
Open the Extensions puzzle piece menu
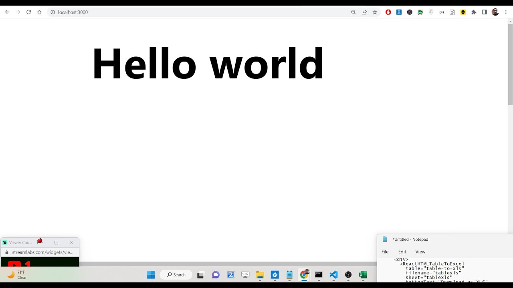click(x=474, y=12)
